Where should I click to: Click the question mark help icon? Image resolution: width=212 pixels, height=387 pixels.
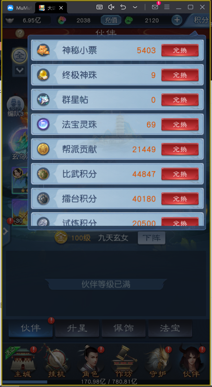(20, 33)
